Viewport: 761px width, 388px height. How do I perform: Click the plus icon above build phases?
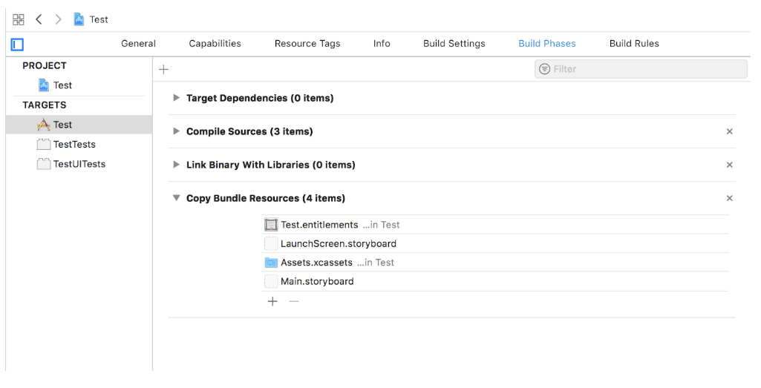click(163, 69)
